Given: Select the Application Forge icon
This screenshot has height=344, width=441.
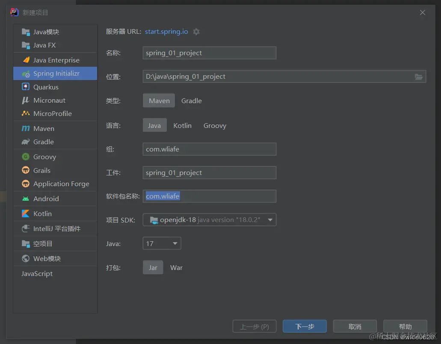Looking at the screenshot, I should pyautogui.click(x=26, y=184).
